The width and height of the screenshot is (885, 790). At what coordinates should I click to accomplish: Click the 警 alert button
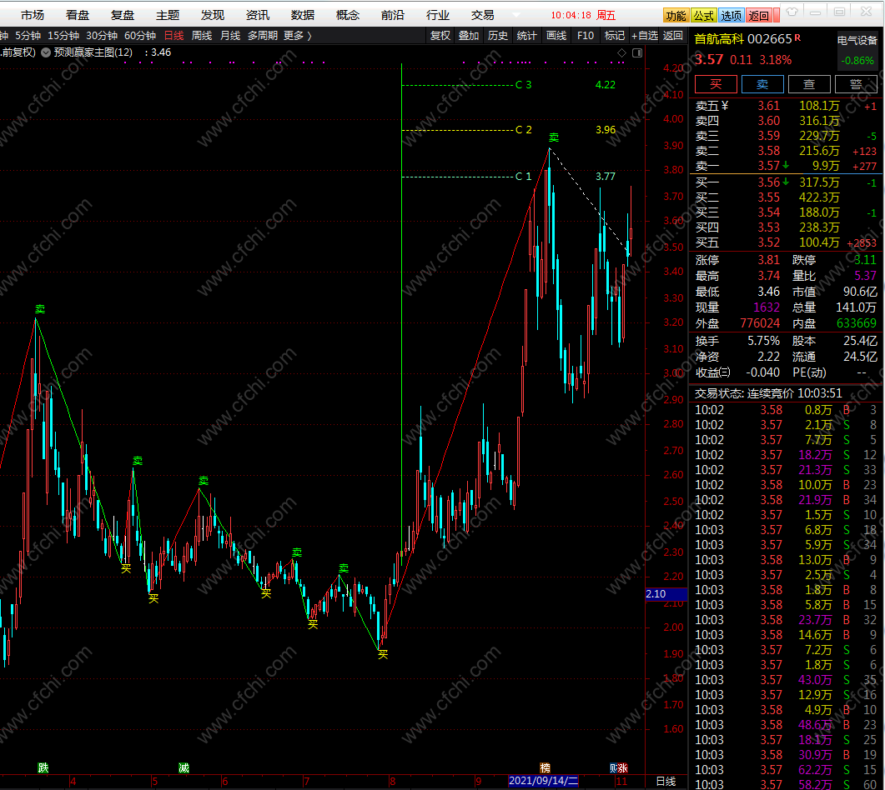(856, 84)
